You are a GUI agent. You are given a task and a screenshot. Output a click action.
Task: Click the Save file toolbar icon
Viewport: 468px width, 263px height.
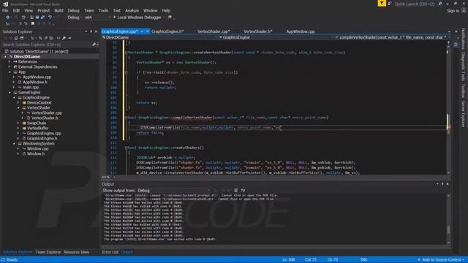pos(37,18)
